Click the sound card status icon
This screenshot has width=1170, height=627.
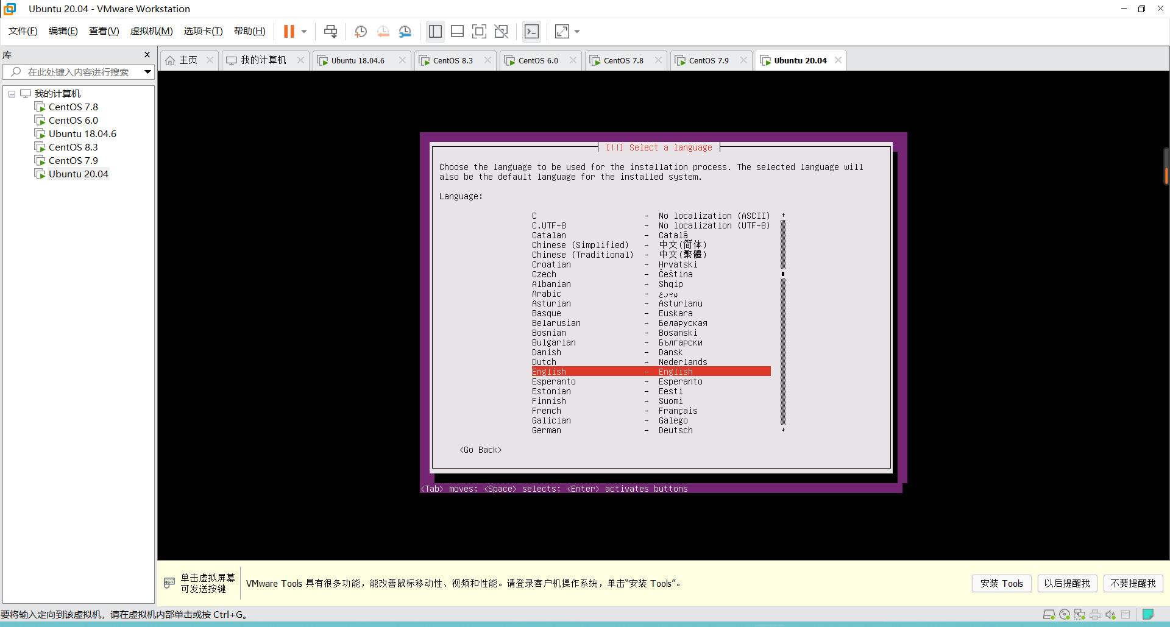1110,614
